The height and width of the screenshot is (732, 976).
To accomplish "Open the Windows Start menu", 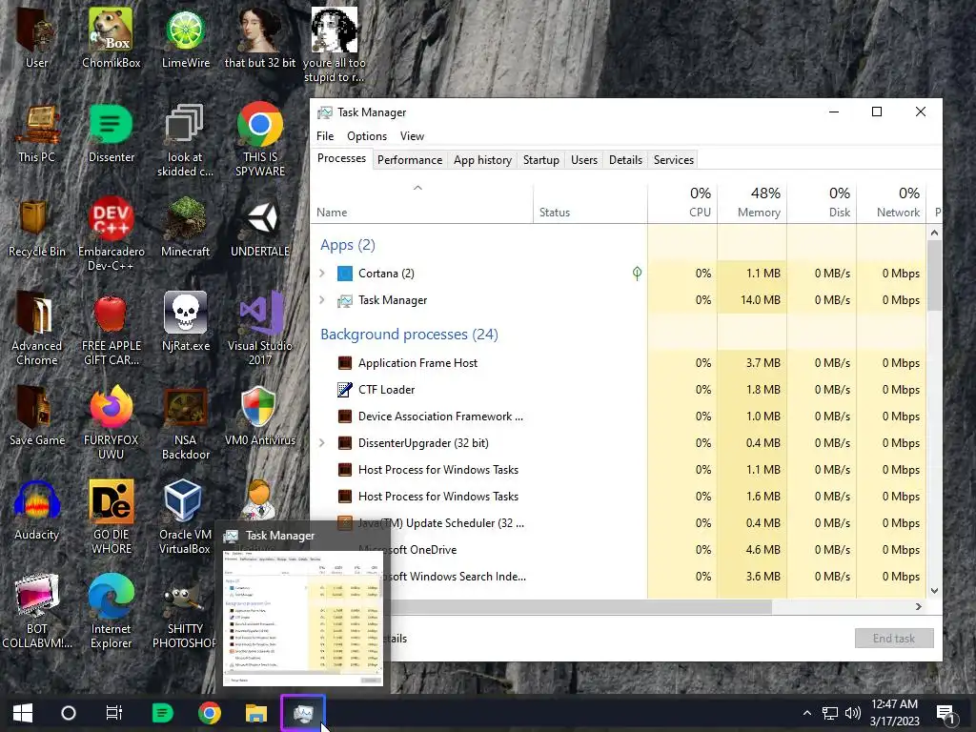I will [x=23, y=713].
